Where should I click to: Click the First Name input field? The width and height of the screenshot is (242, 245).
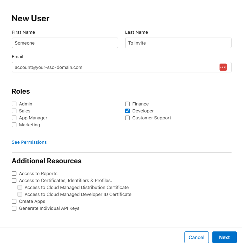point(65,43)
